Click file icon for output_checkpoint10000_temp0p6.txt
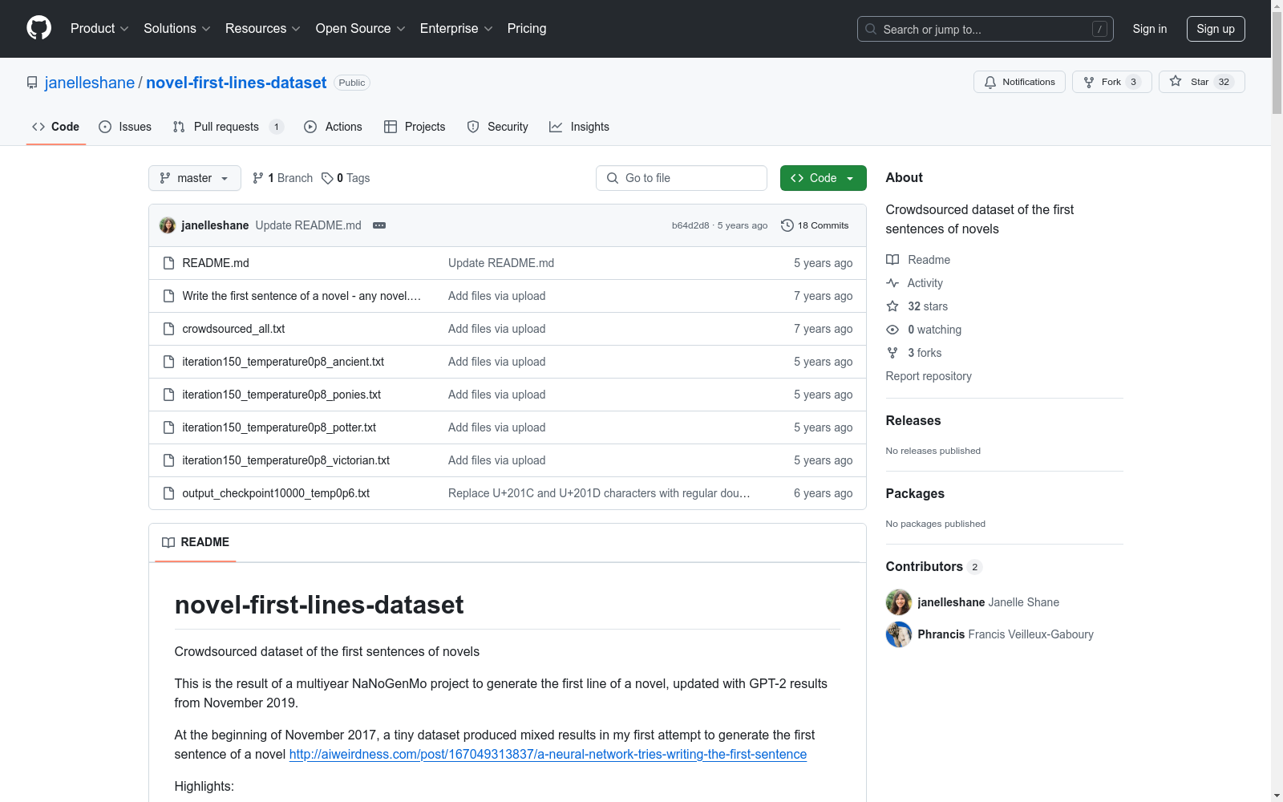This screenshot has height=802, width=1283. click(x=168, y=493)
